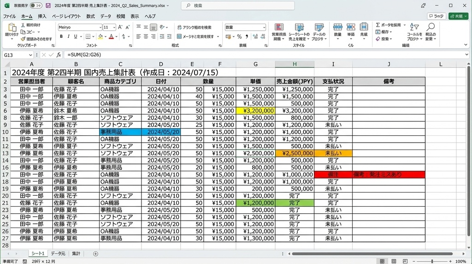Open the Font group dialog launcher
This screenshot has width=472, height=264.
pos(130,46)
